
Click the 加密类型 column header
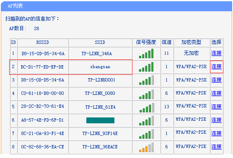pos(191,42)
